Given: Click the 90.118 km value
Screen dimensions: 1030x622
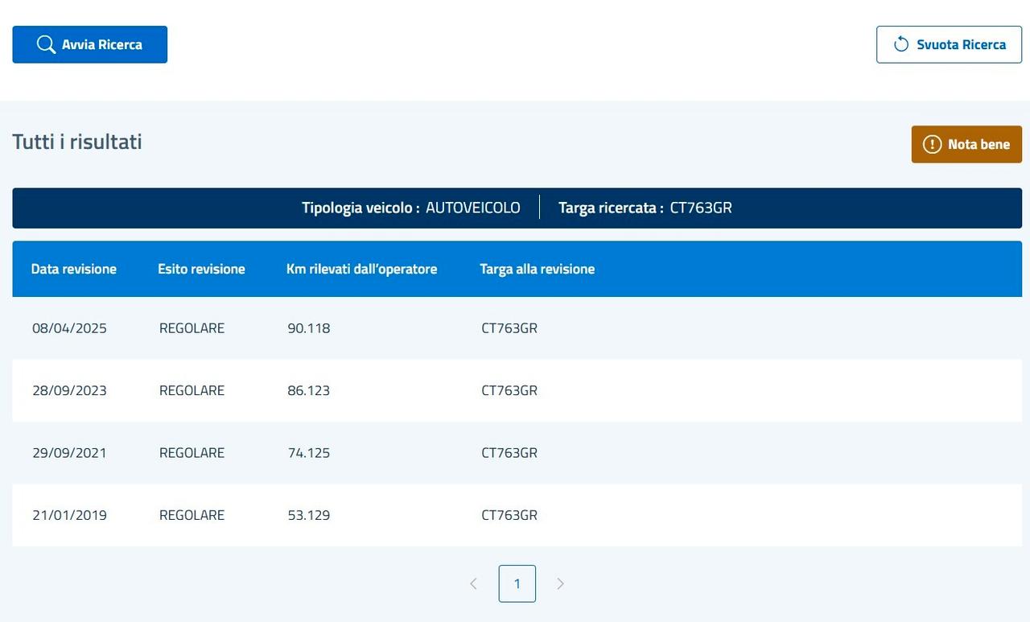Looking at the screenshot, I should click(x=309, y=328).
